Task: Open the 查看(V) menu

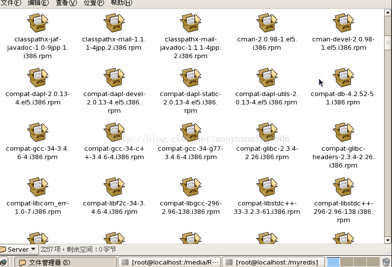Action: 66,3
